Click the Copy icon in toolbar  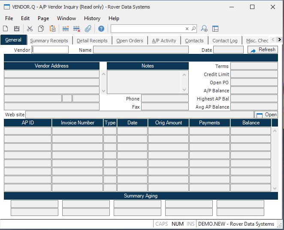(x=41, y=29)
